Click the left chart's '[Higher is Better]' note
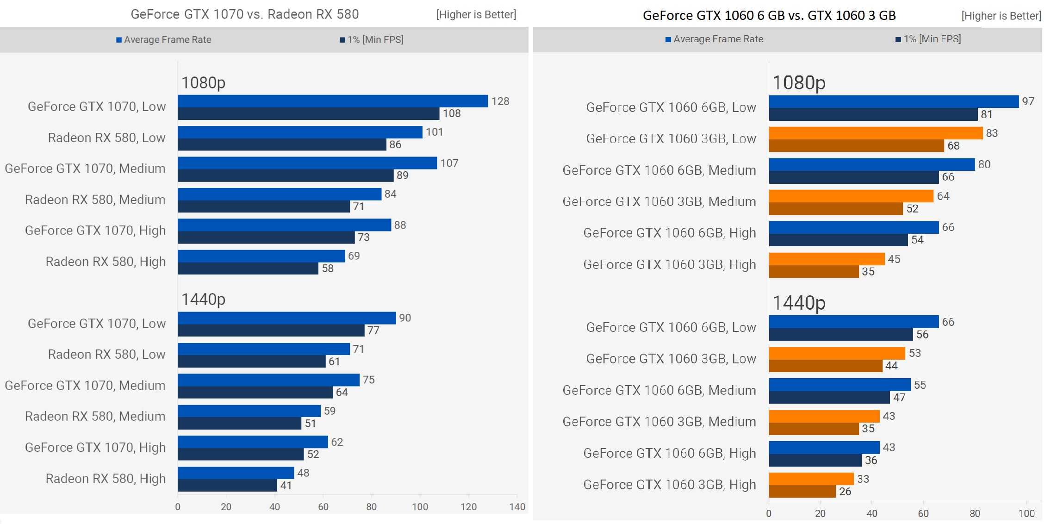 476,15
